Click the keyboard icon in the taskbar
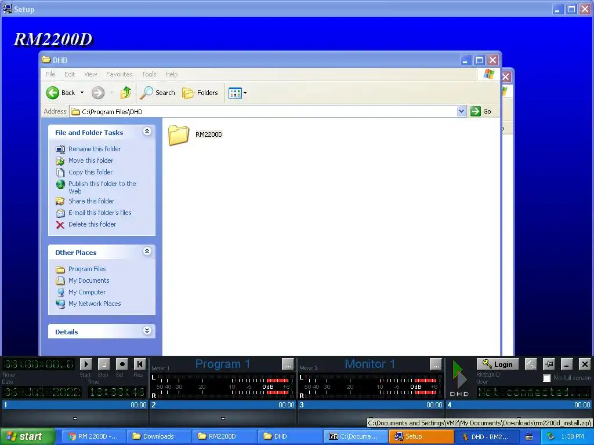This screenshot has width=594, height=445. coord(529,437)
